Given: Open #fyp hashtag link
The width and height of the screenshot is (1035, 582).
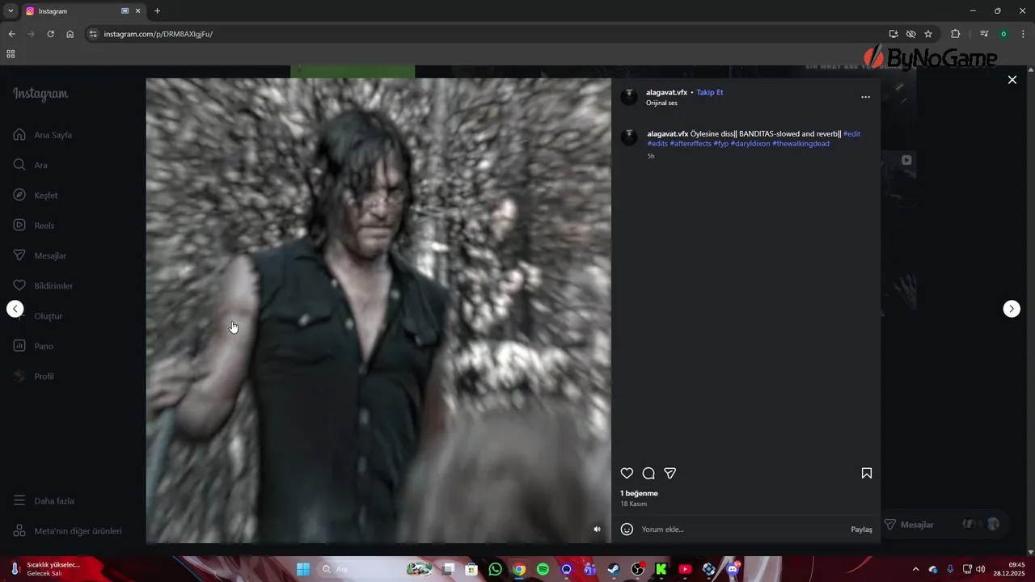Looking at the screenshot, I should point(721,144).
